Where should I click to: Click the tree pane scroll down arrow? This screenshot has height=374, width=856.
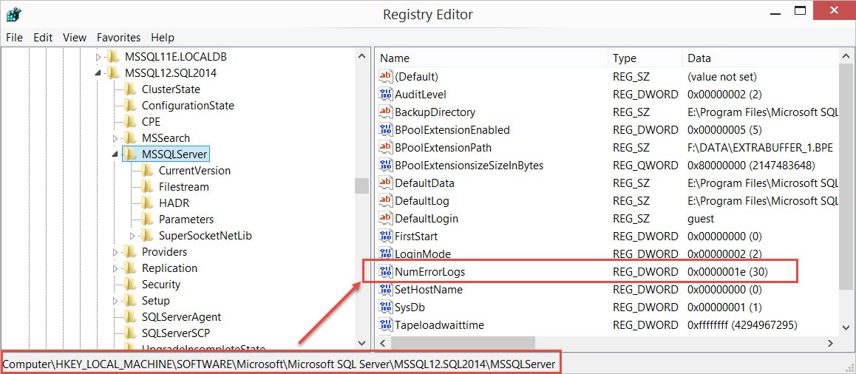tap(361, 343)
